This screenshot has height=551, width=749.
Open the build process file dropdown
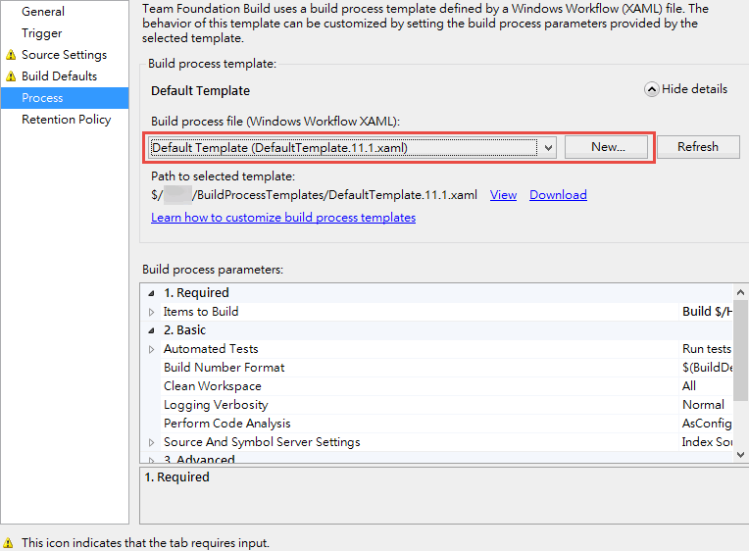click(x=548, y=147)
